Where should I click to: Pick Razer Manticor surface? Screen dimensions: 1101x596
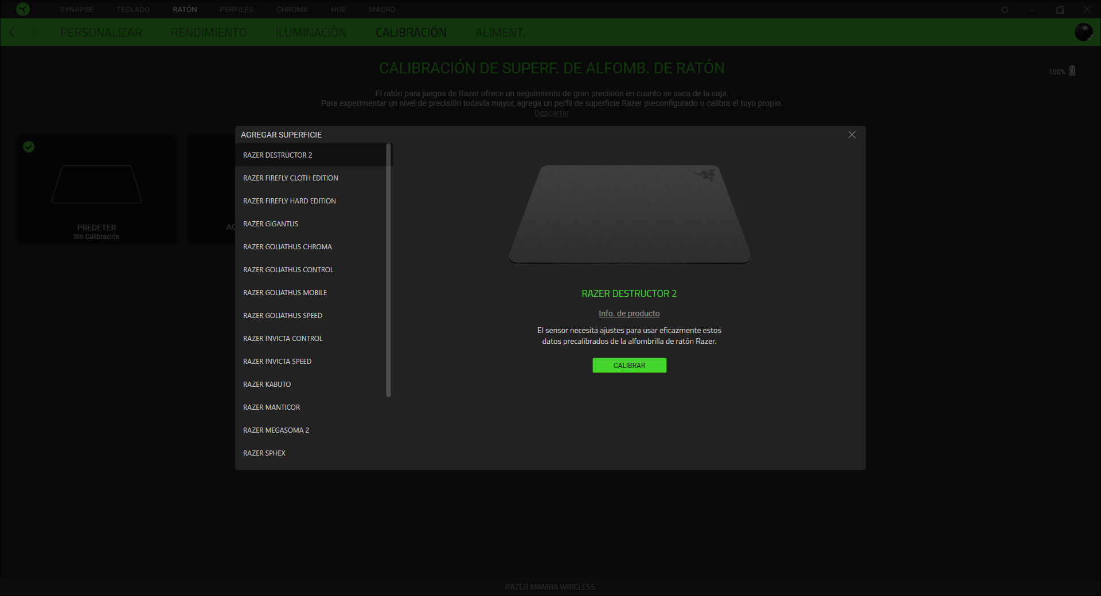pos(311,407)
